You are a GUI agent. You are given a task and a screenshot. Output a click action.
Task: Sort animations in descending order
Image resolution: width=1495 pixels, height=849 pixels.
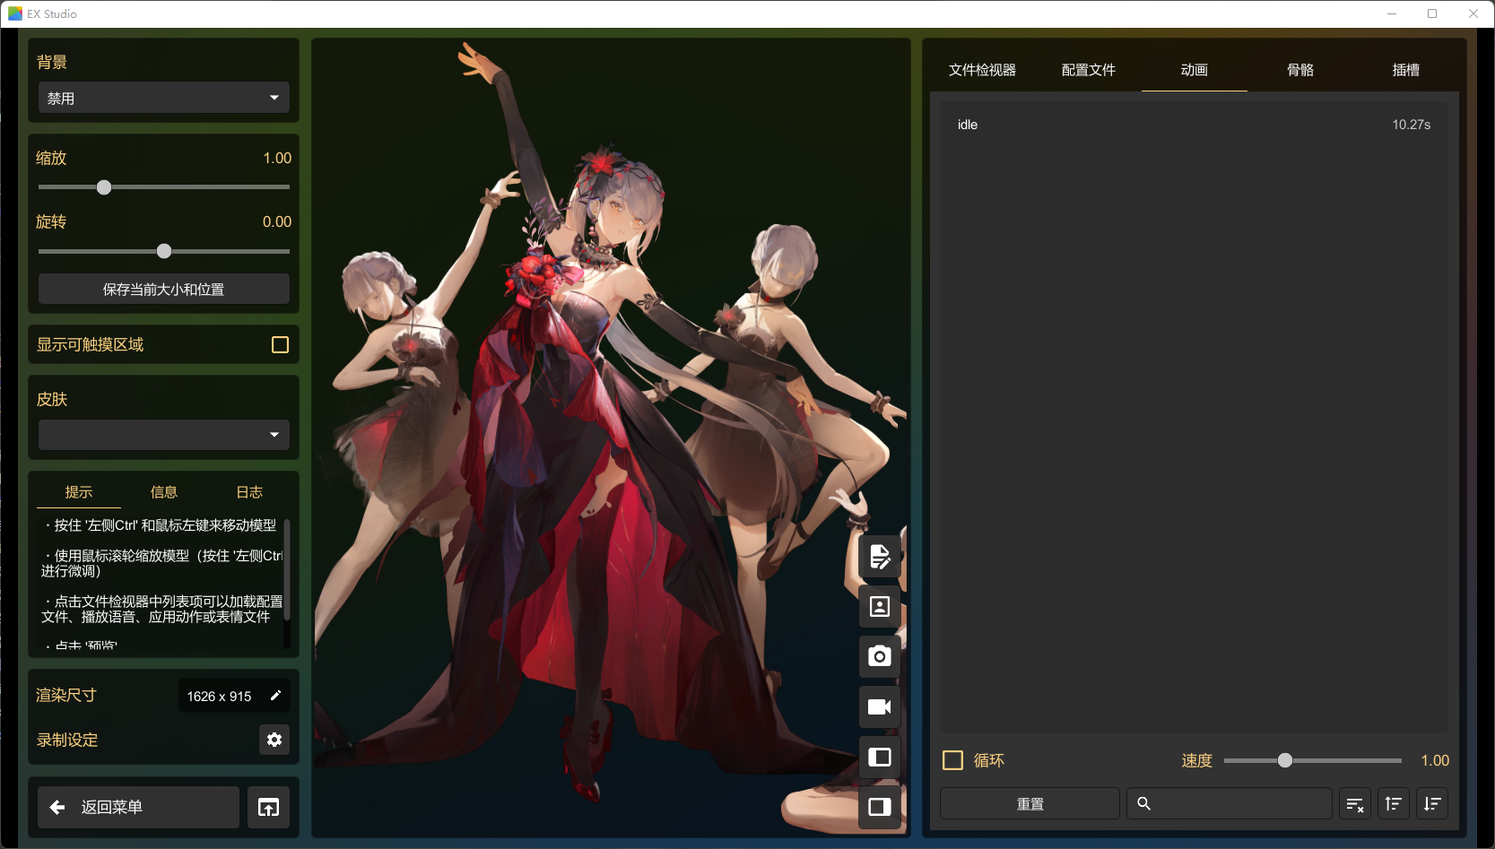pyautogui.click(x=1432, y=804)
